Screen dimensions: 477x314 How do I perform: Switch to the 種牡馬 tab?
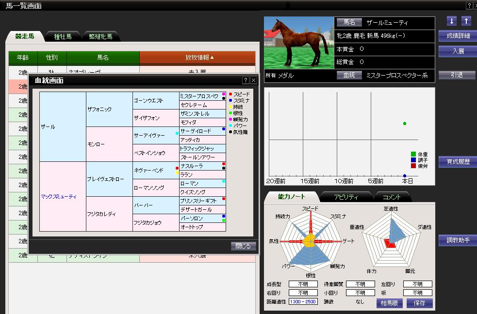pos(63,36)
